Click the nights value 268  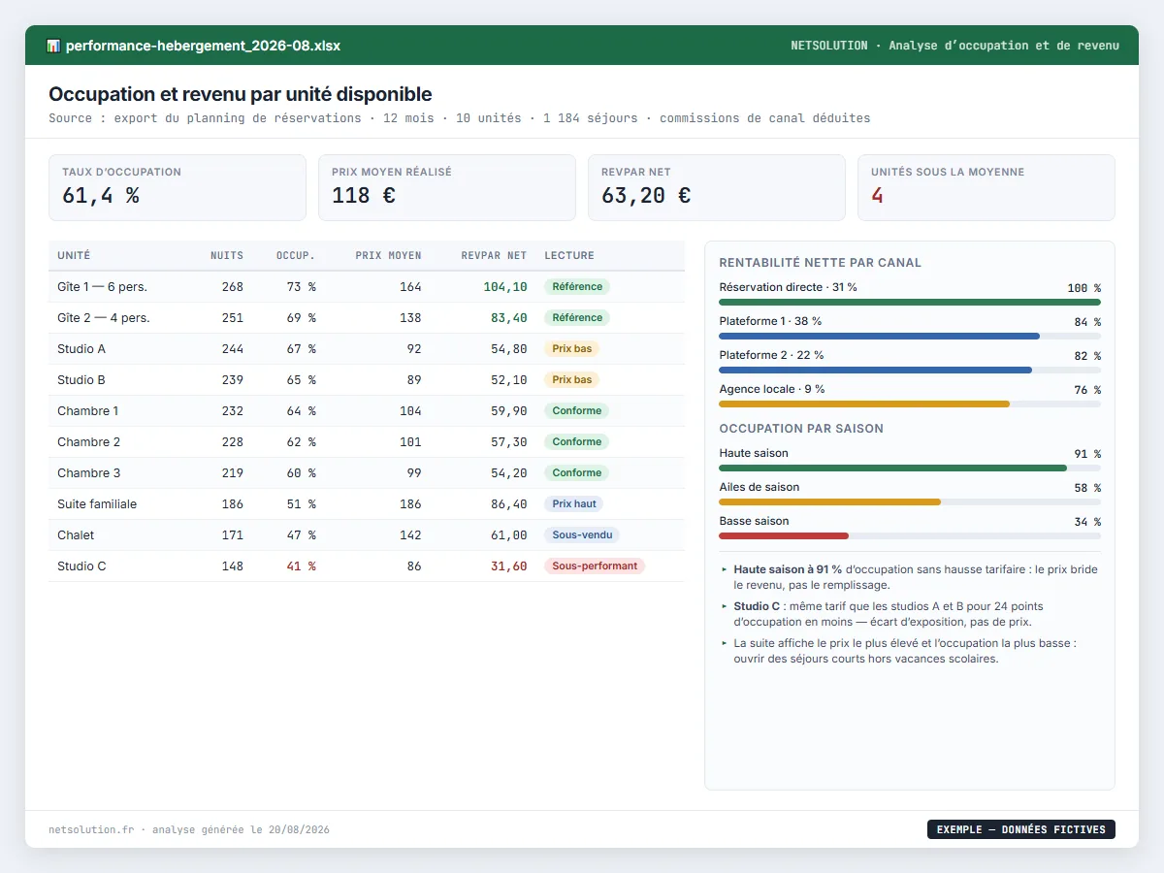(233, 287)
